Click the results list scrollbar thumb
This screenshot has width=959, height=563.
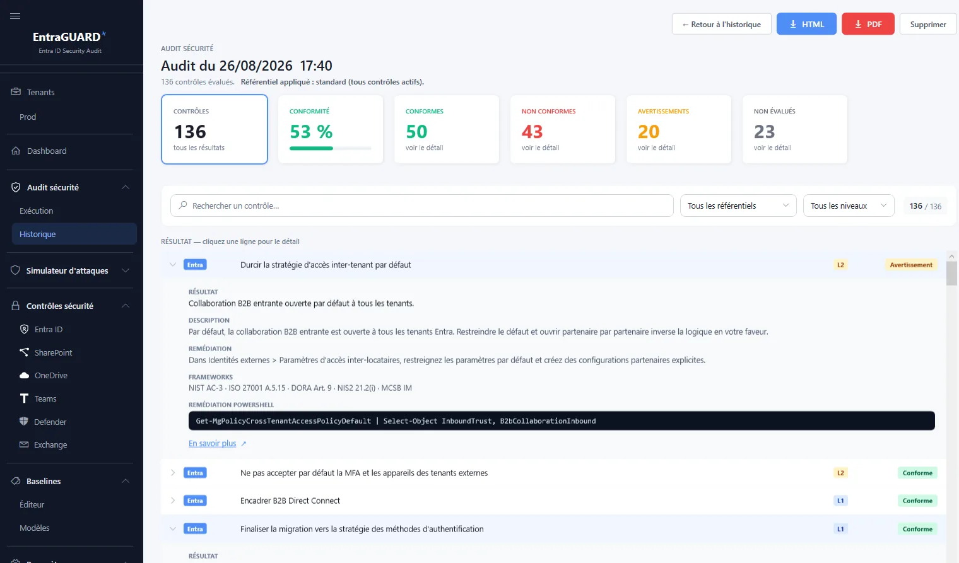tap(951, 274)
